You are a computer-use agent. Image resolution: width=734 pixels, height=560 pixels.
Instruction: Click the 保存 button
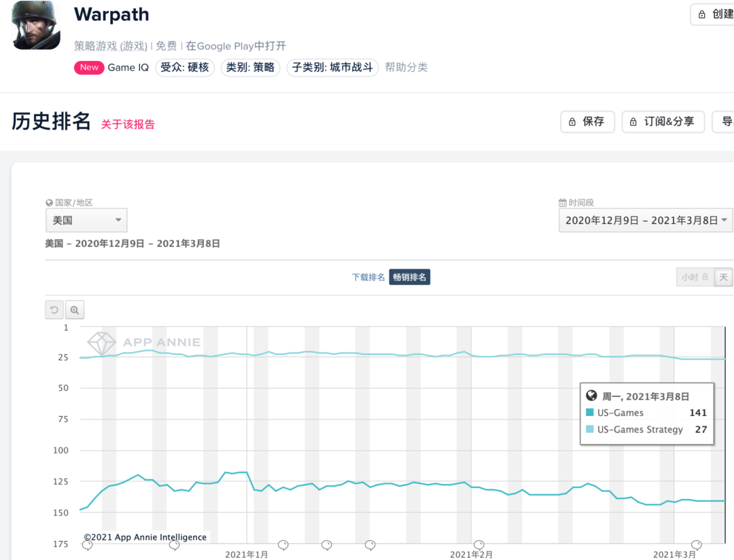click(587, 122)
